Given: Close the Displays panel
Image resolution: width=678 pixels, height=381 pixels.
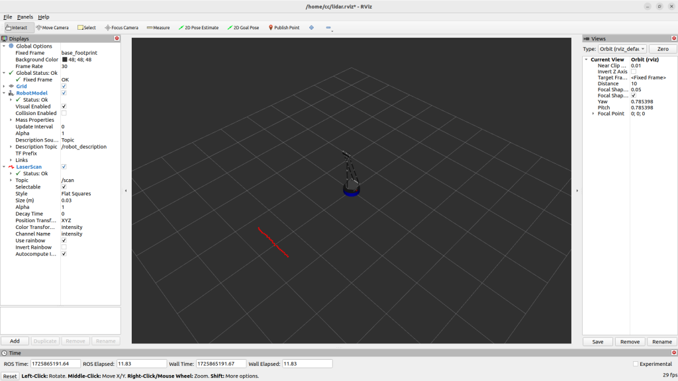Looking at the screenshot, I should tap(117, 38).
